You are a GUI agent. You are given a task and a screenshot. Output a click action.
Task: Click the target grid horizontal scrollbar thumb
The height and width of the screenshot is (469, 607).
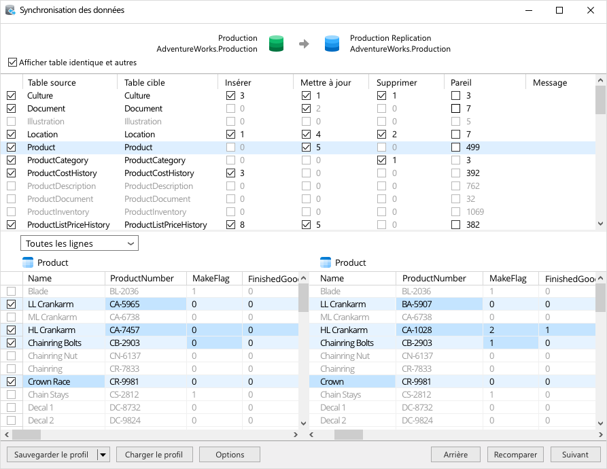[x=349, y=434]
